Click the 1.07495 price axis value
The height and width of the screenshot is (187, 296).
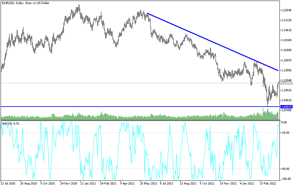coord(287,110)
